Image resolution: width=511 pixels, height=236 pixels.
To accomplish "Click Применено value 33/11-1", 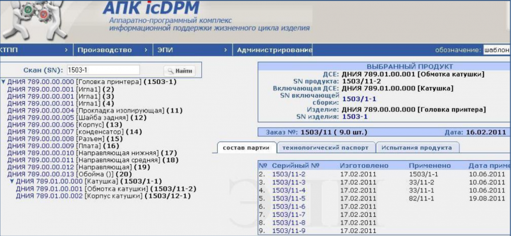I will pos(422,190).
